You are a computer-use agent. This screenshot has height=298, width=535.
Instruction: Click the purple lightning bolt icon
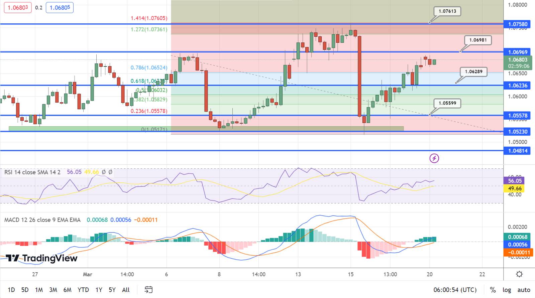(434, 158)
